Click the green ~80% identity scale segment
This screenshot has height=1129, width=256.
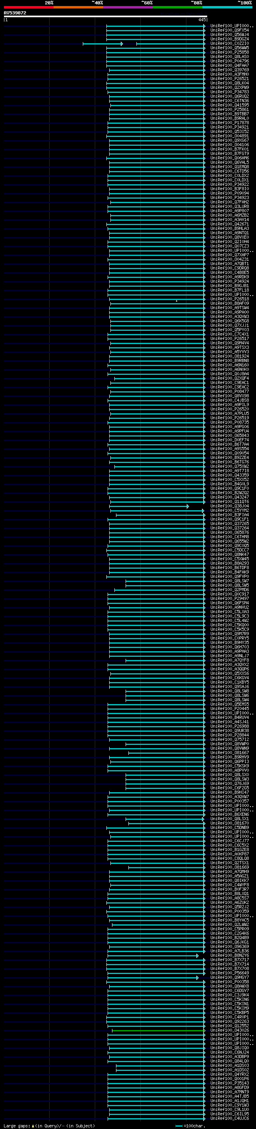tap(178, 7)
